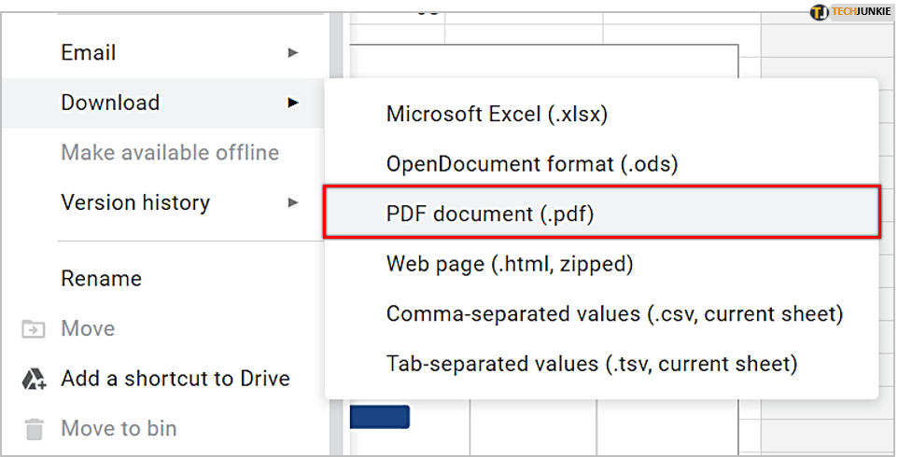Select OpenDocument format (.ods) option
898x457 pixels.
click(531, 164)
